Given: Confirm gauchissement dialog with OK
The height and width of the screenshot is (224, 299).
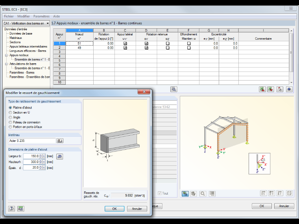Looking at the screenshot, I should click(x=114, y=209).
